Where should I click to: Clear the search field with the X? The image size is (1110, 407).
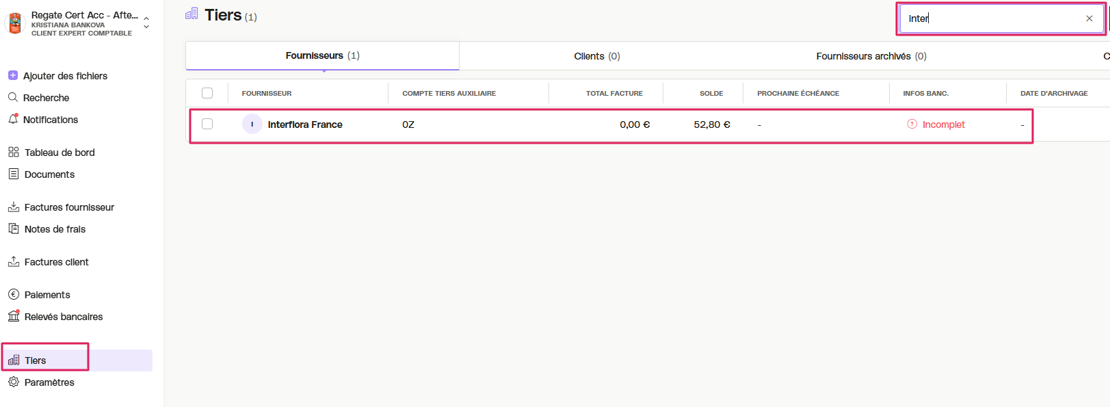tap(1089, 18)
